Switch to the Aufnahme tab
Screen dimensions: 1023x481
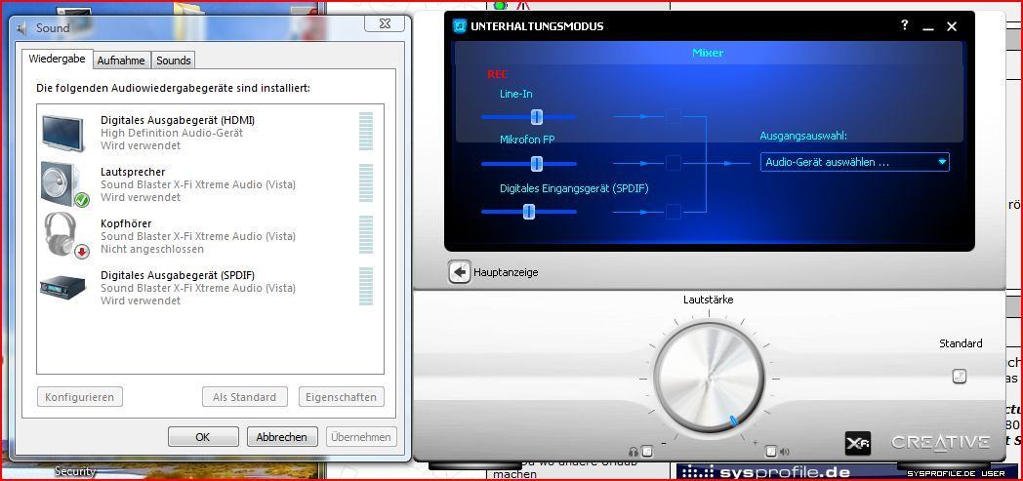pos(121,60)
